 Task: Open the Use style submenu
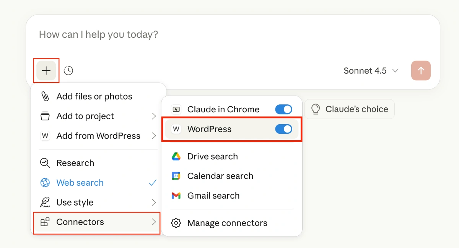point(98,202)
